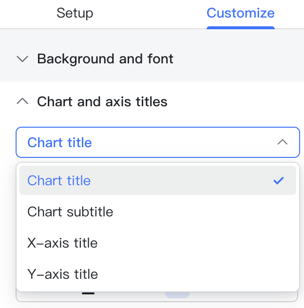Image resolution: width=304 pixels, height=308 pixels.
Task: Click the up-arrow inside the title combo box
Action: coord(282,142)
